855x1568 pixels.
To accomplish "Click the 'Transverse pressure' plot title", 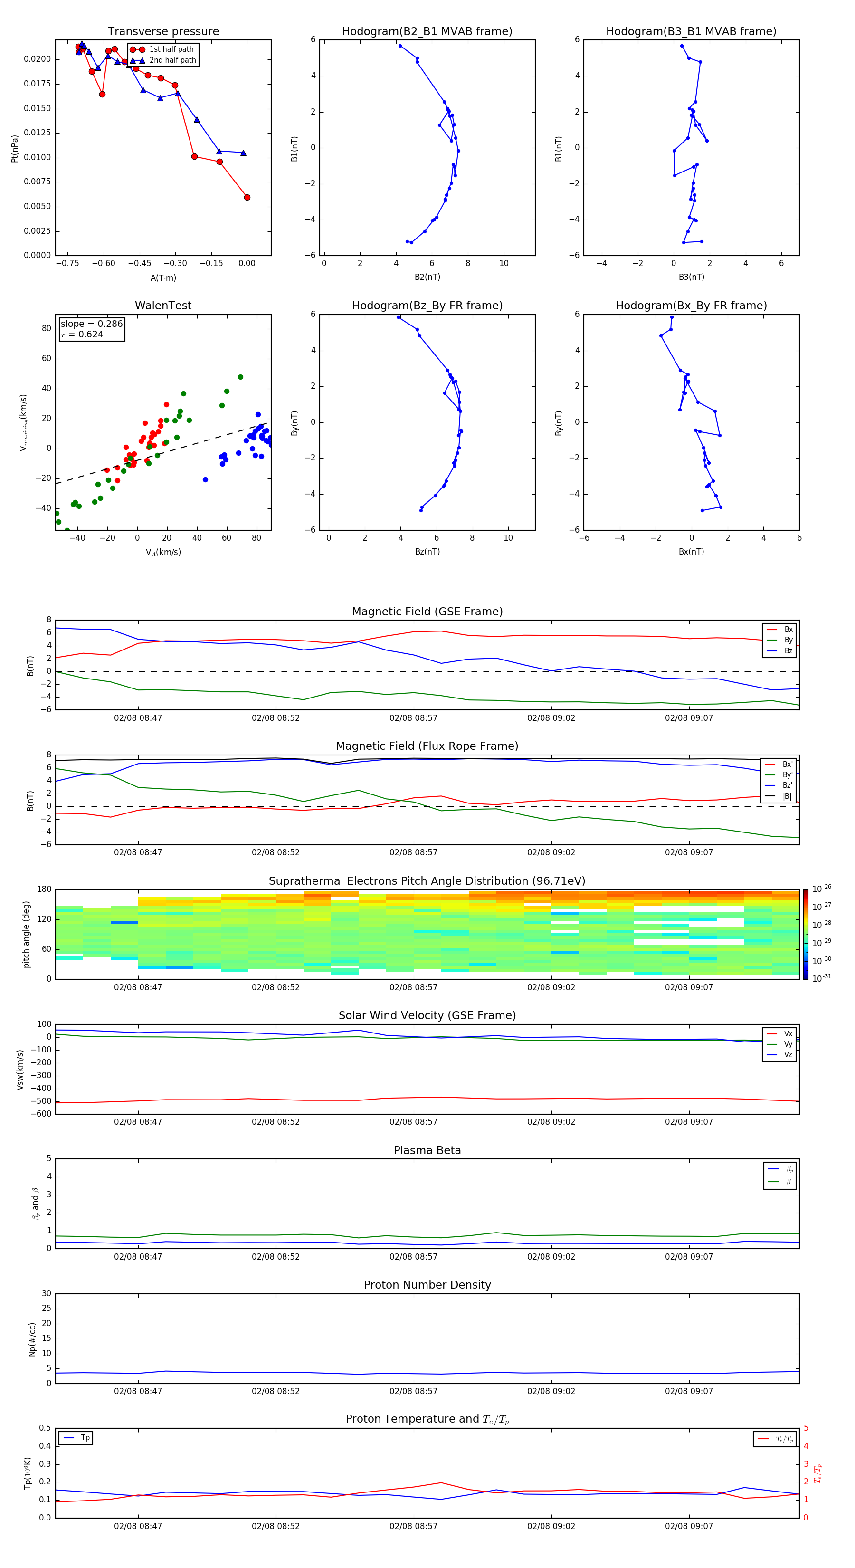I will pyautogui.click(x=163, y=31).
